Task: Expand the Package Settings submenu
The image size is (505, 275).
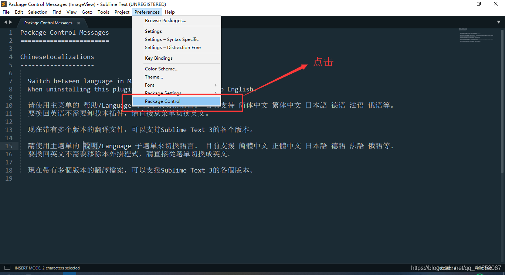Action: click(x=176, y=93)
